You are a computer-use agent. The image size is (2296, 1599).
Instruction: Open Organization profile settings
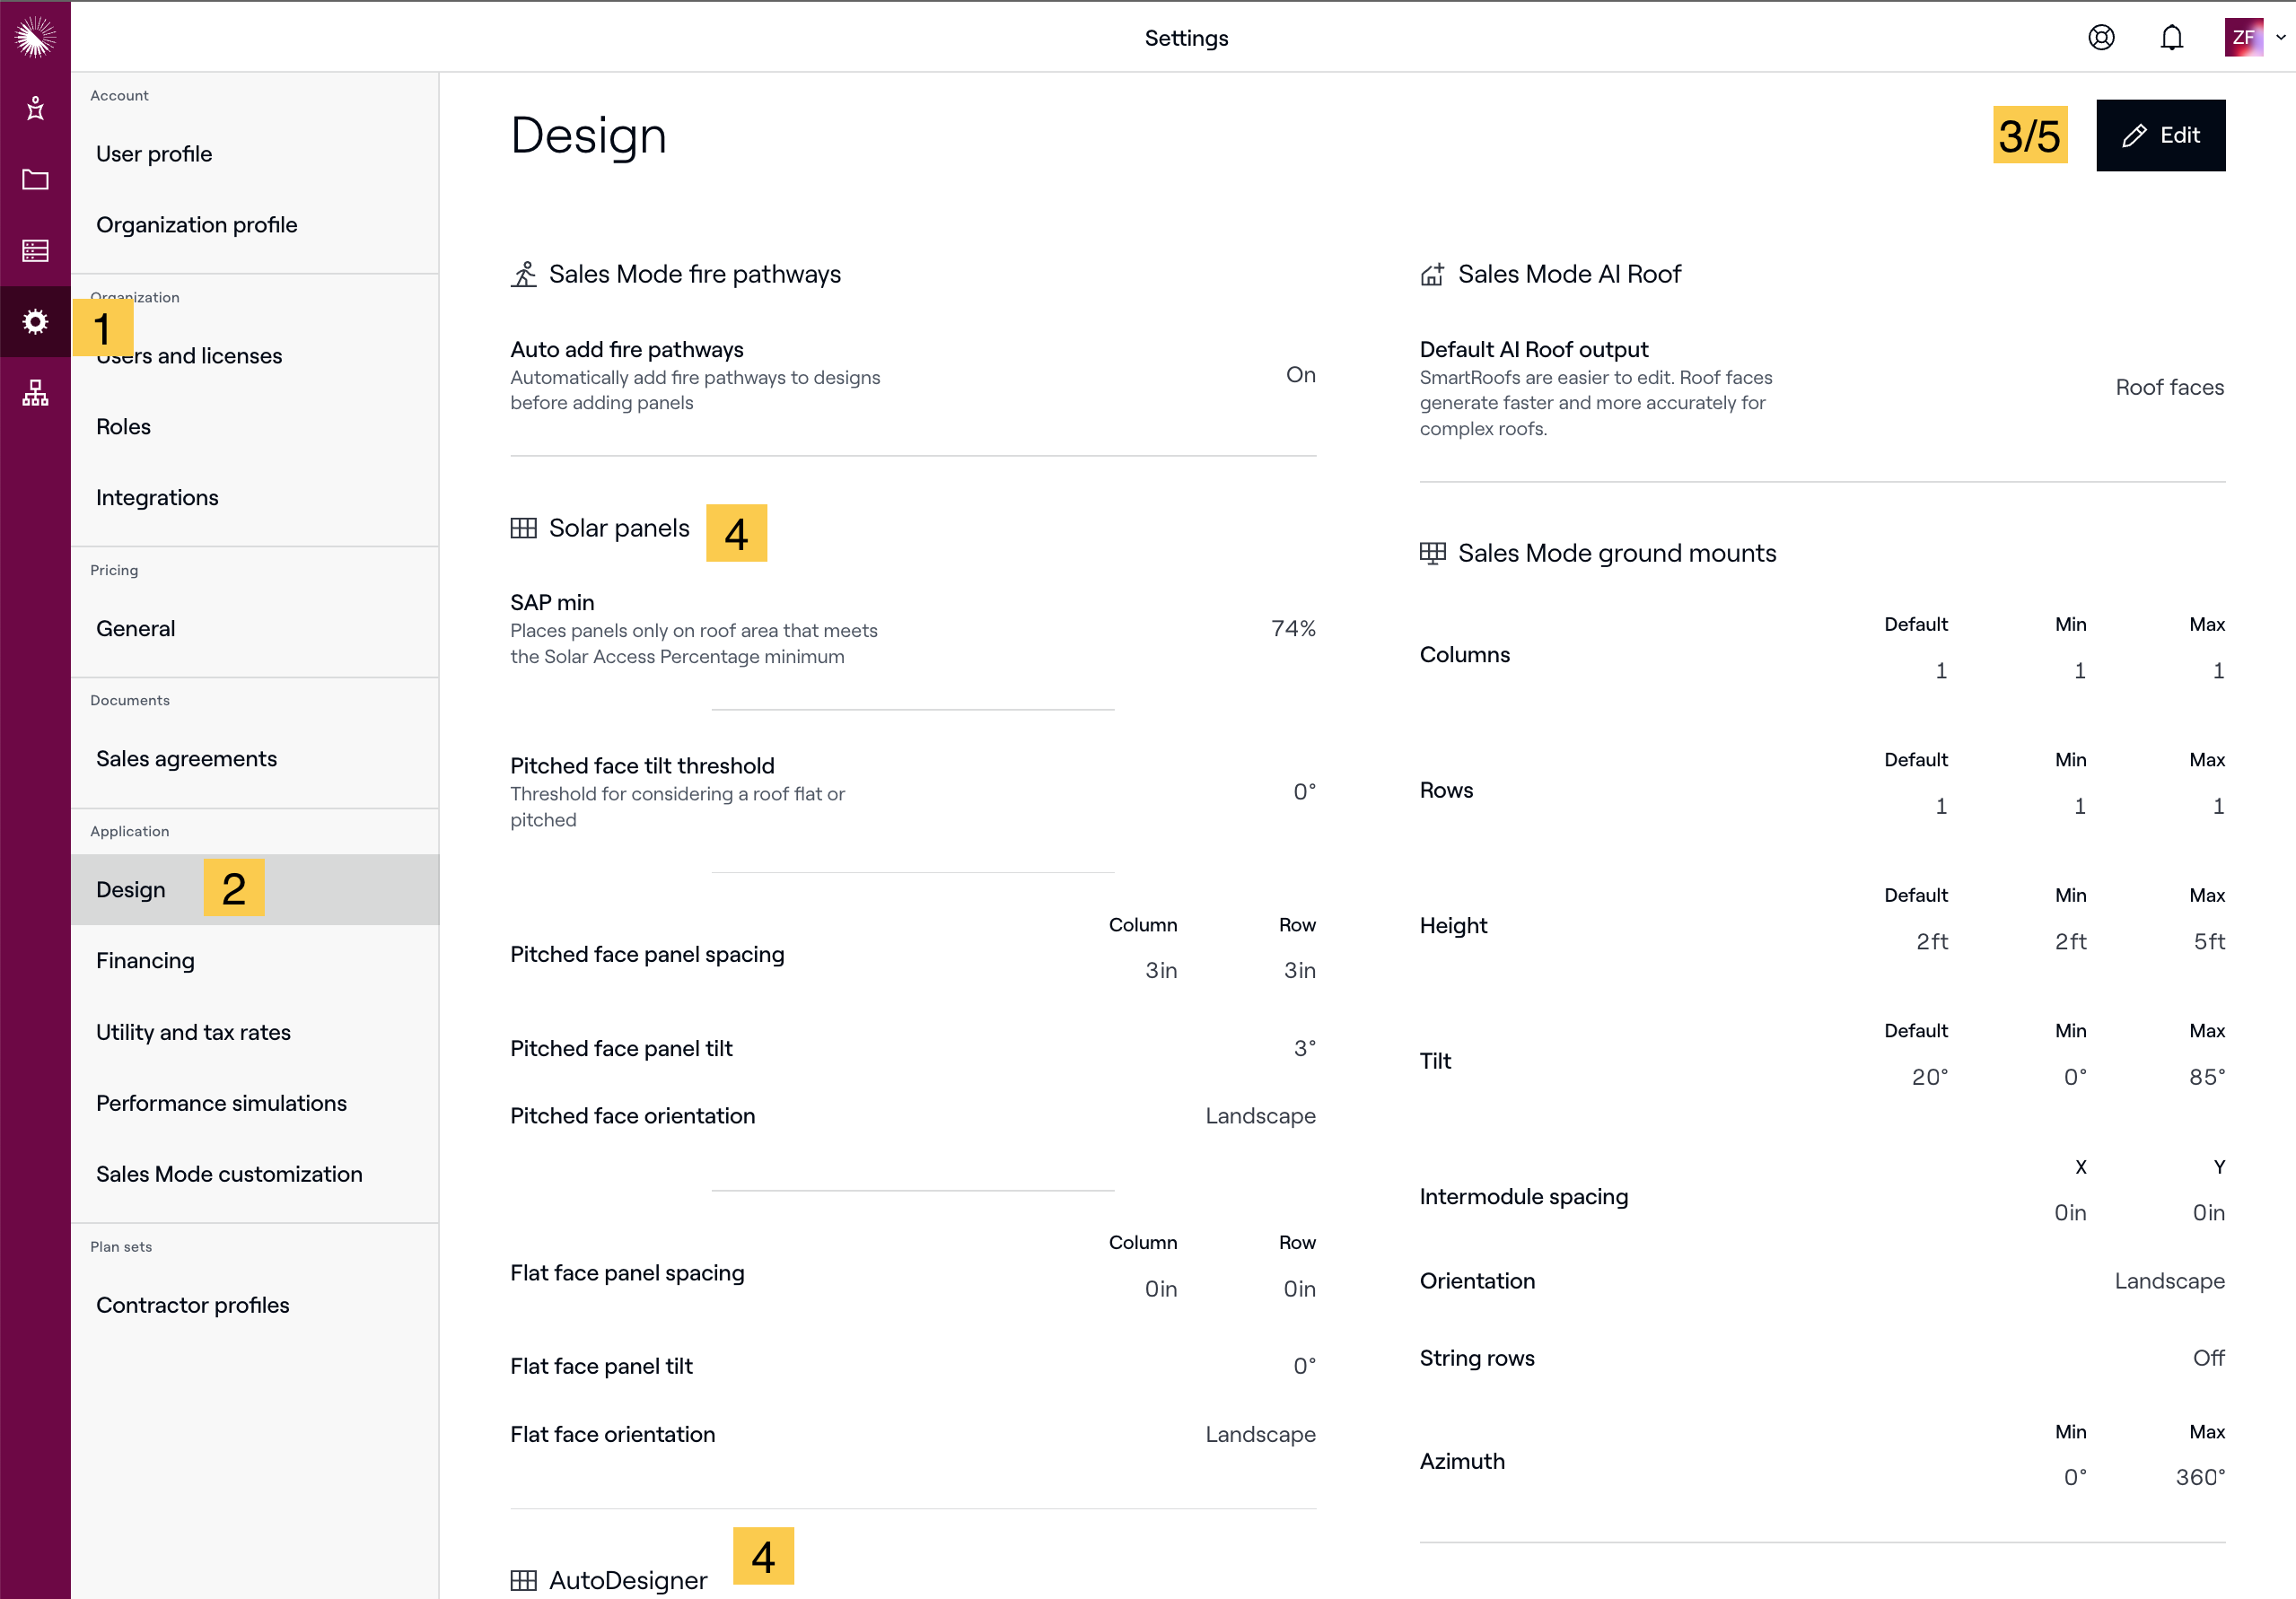(197, 225)
